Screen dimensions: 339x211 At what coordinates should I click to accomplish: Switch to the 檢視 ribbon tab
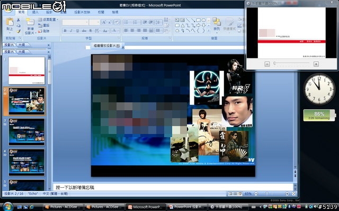tap(115, 12)
